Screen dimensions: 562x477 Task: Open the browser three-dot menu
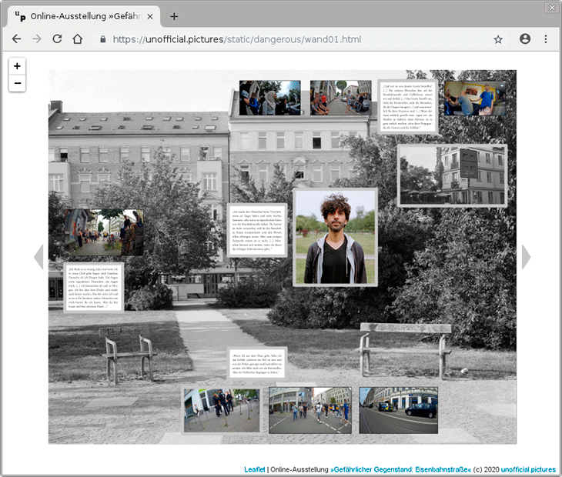(546, 39)
